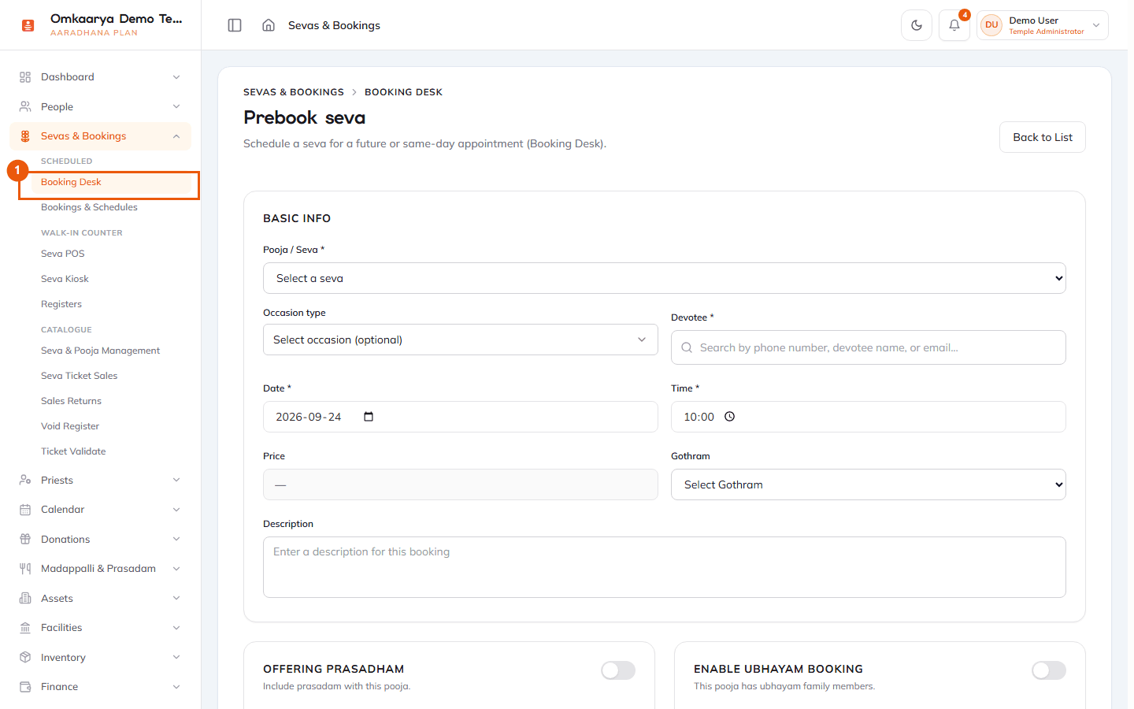Viewport: 1134px width, 709px height.
Task: Click SEVAS & BOOKINGS breadcrumb link
Action: 294,92
